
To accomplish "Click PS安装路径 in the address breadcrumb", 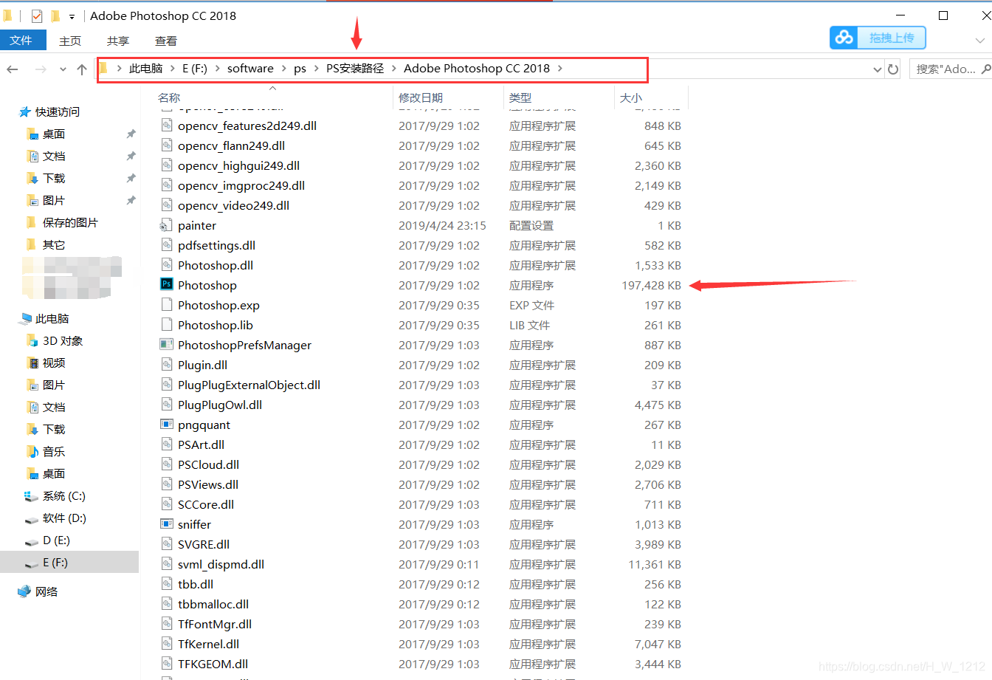I will pos(355,69).
